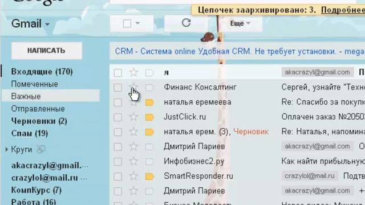Check the first Дмитрий Париев email
The width and height of the screenshot is (365, 205).
118,147
